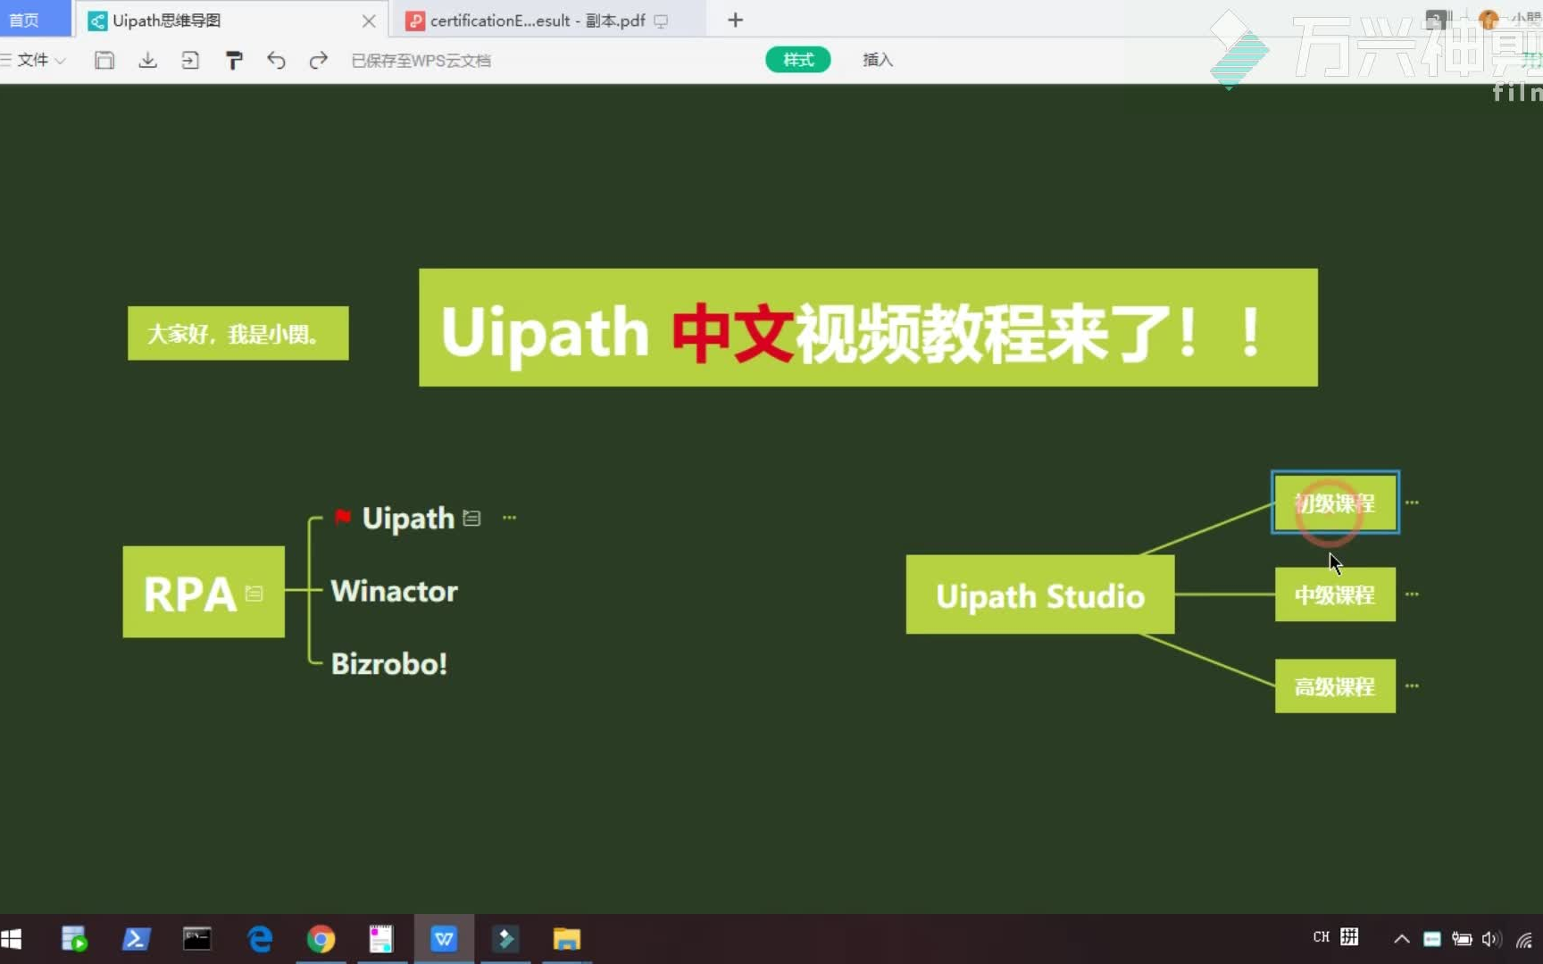This screenshot has height=964, width=1543.
Task: Click the Redo arrow icon
Action: click(x=318, y=61)
